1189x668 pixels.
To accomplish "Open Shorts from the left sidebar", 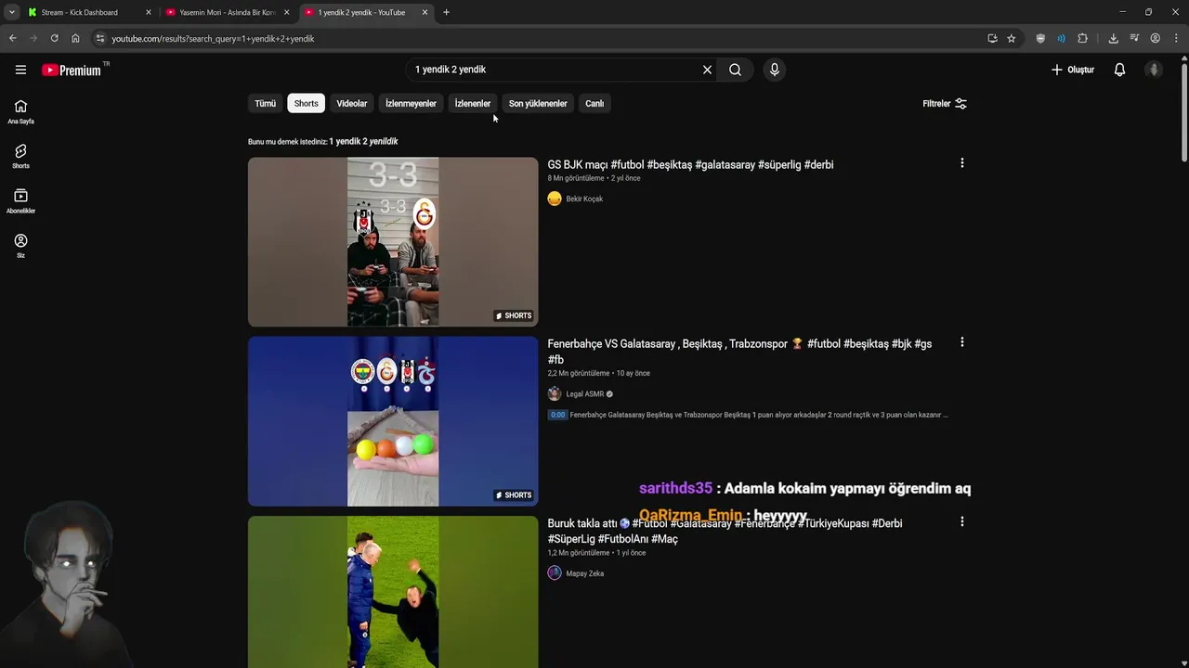I will pos(20,156).
